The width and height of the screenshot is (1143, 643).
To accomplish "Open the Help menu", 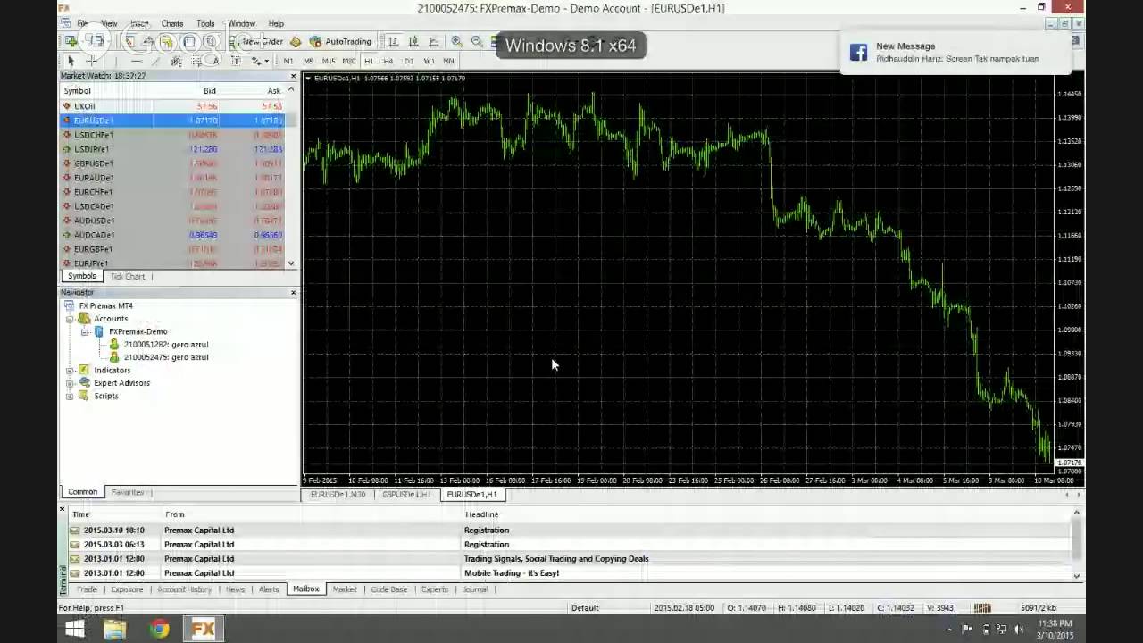I will 276,23.
